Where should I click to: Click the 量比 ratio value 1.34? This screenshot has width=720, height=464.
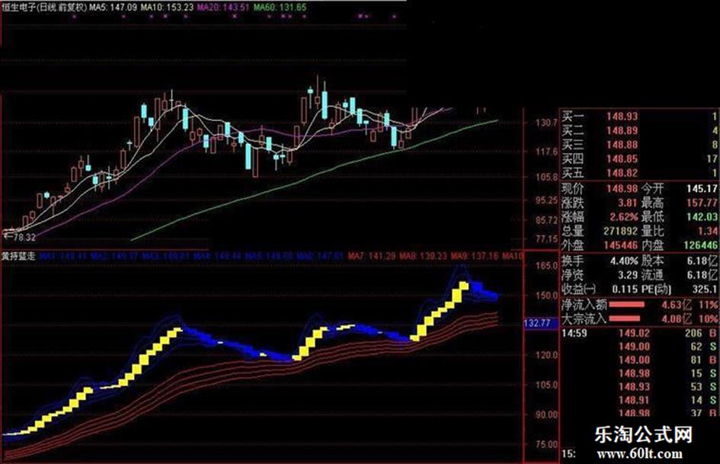click(708, 231)
